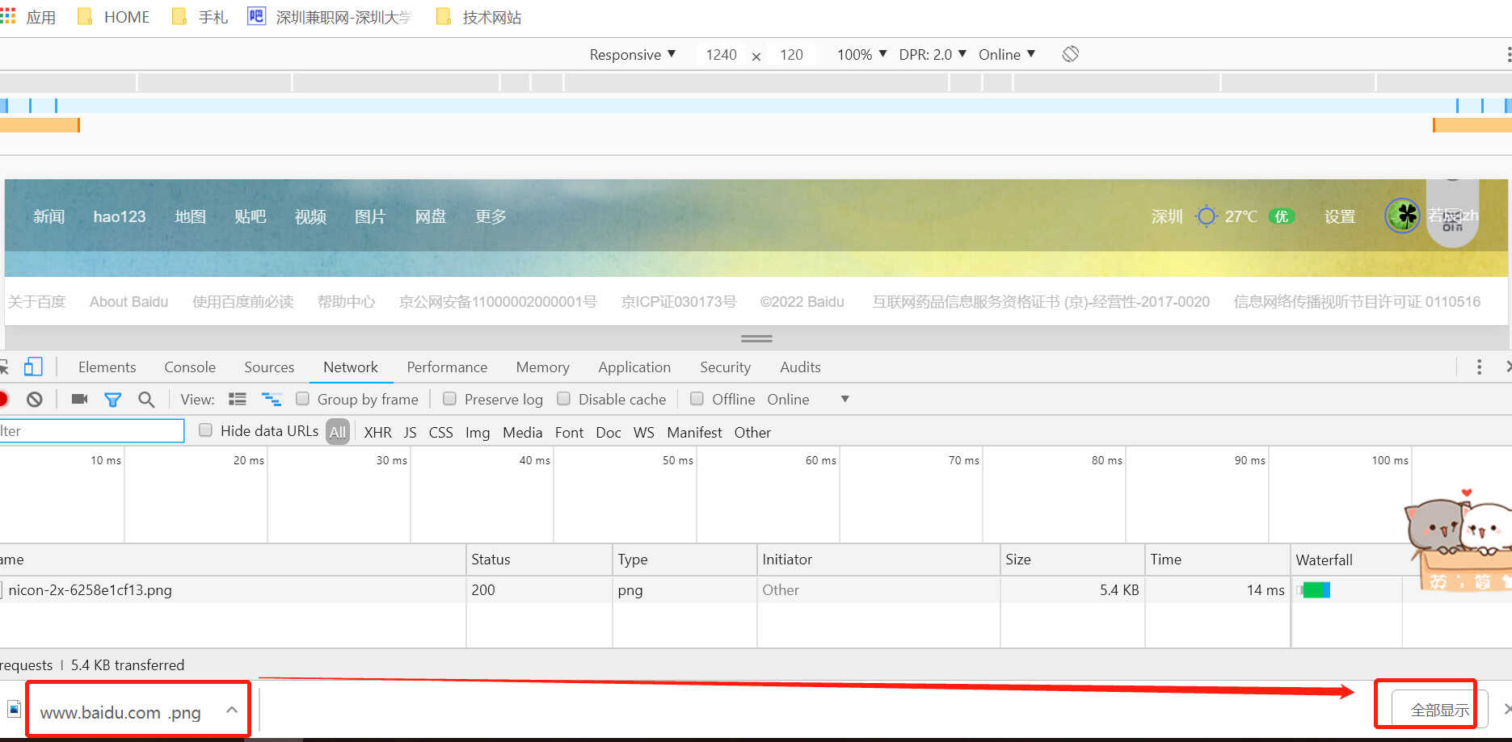Screen dimensions: 1512x742
Task: Open the 100% zoom dropdown
Action: pos(861,54)
